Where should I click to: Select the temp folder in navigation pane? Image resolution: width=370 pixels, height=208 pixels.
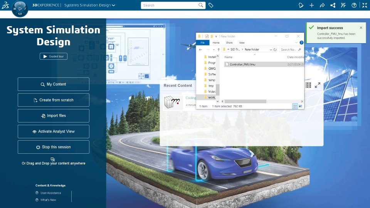click(x=210, y=80)
